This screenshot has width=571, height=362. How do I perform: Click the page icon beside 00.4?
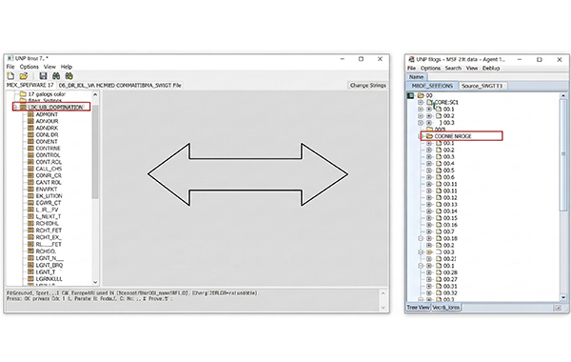click(x=439, y=164)
